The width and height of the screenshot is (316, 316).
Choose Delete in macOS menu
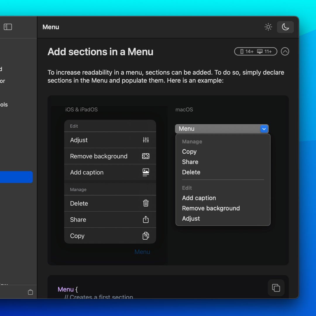[191, 172]
